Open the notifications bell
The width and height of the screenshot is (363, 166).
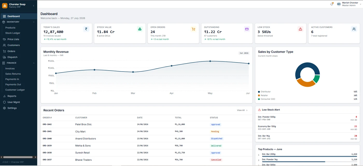(x=332, y=4)
